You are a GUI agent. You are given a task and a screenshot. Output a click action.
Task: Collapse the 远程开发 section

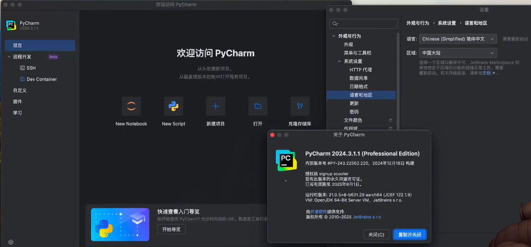click(9, 57)
